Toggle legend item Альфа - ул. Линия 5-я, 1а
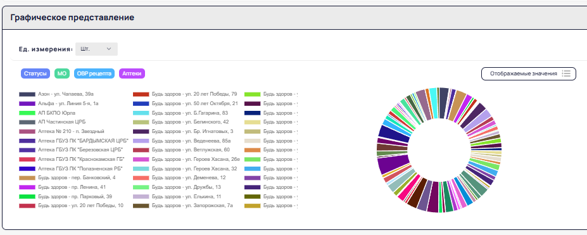 click(x=59, y=103)
